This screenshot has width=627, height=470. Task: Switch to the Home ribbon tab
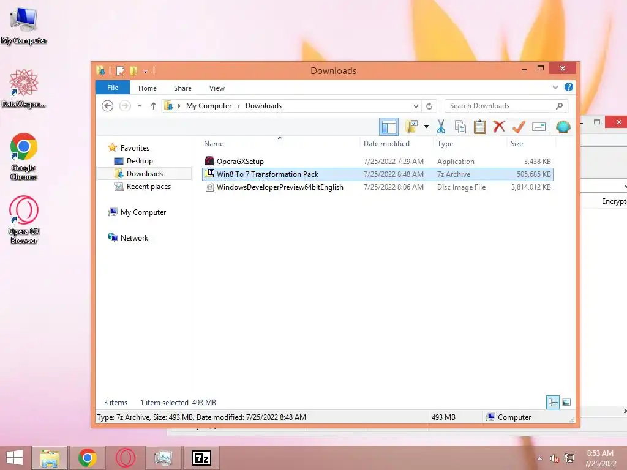pos(147,88)
